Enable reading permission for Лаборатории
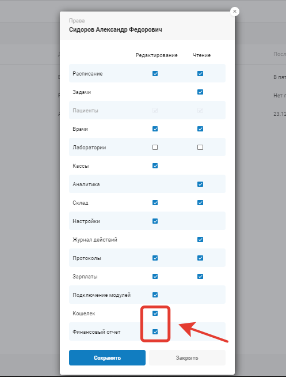Viewport: 286px width, 377px height. (200, 148)
